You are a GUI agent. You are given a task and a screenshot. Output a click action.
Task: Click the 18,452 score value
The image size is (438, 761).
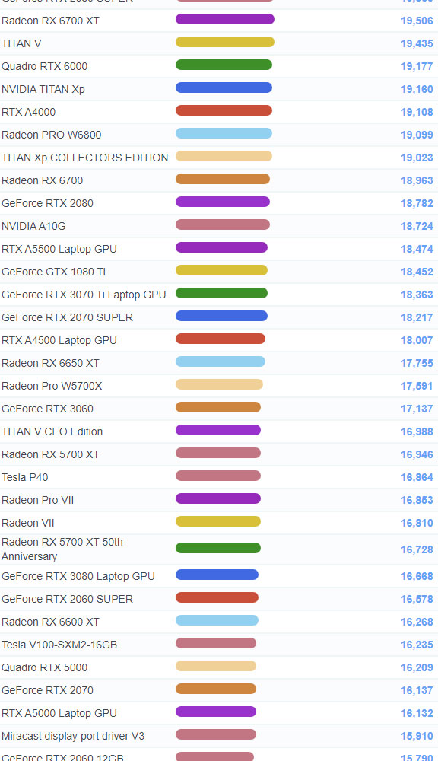pyautogui.click(x=417, y=272)
